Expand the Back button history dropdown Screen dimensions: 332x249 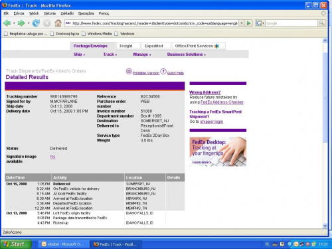14,23
